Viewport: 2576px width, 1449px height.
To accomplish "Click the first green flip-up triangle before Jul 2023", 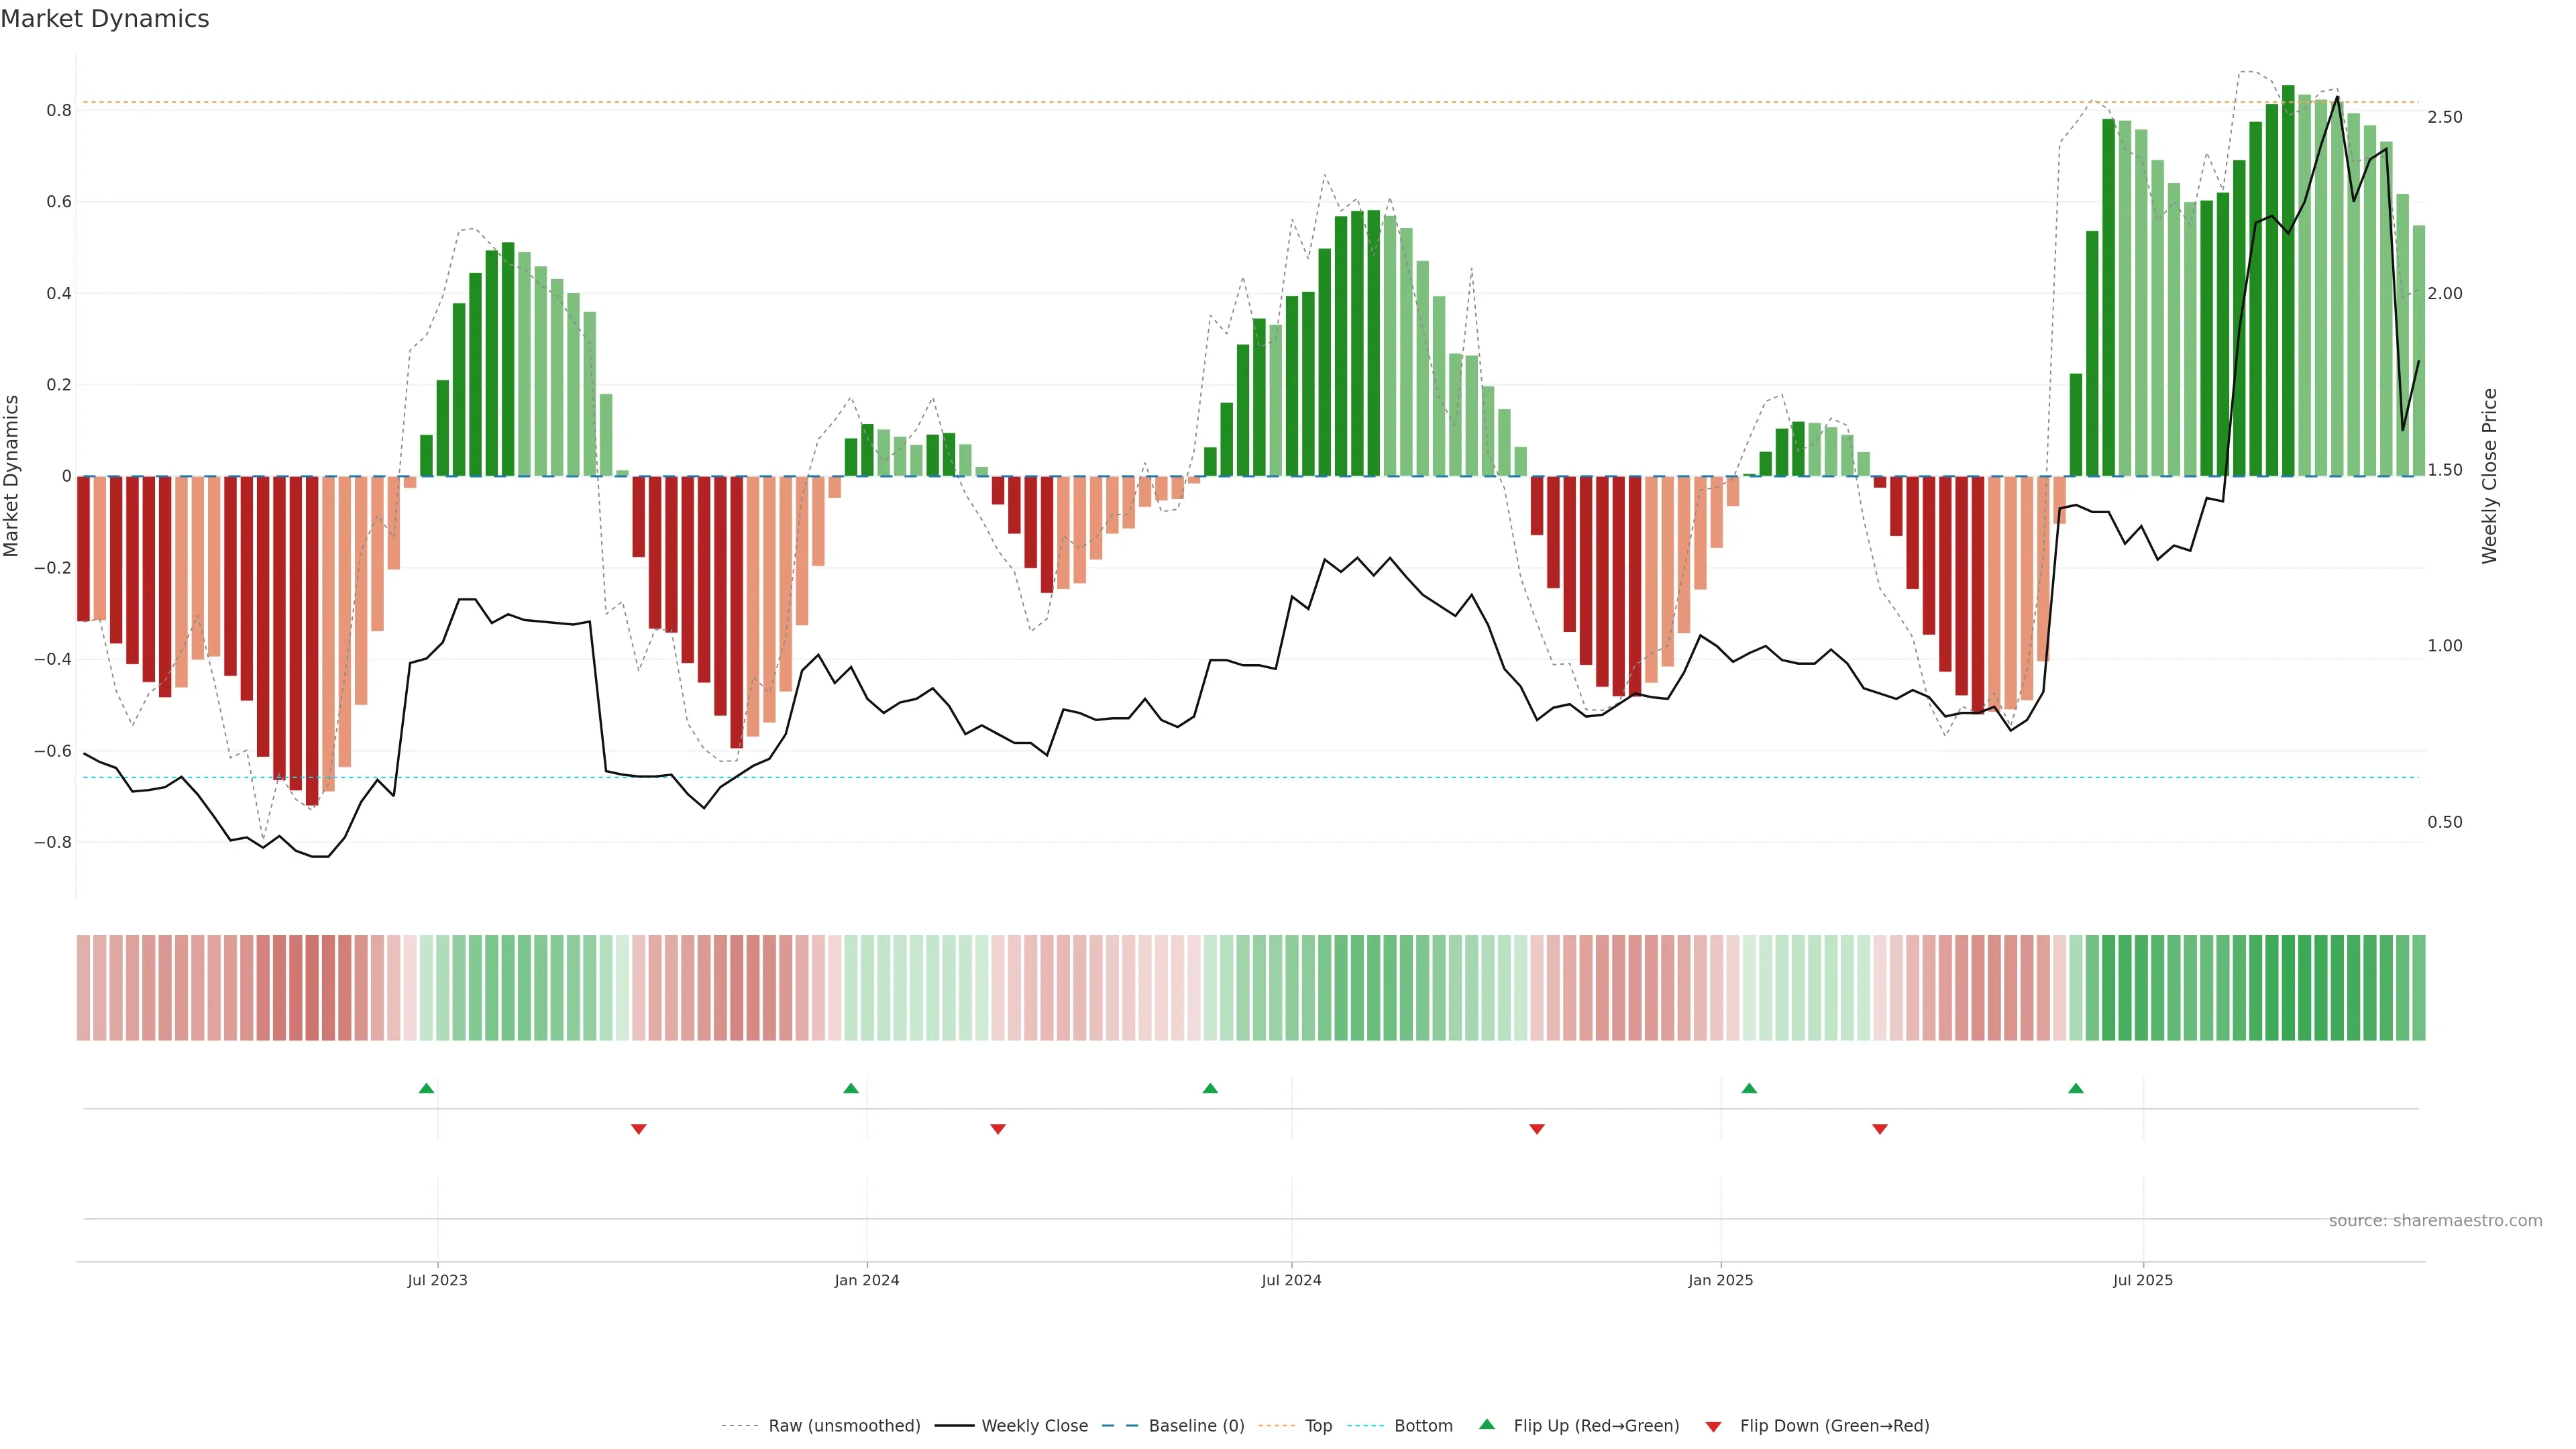I will click(x=426, y=1088).
